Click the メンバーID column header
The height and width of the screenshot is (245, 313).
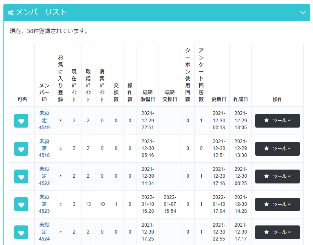pyautogui.click(x=44, y=93)
